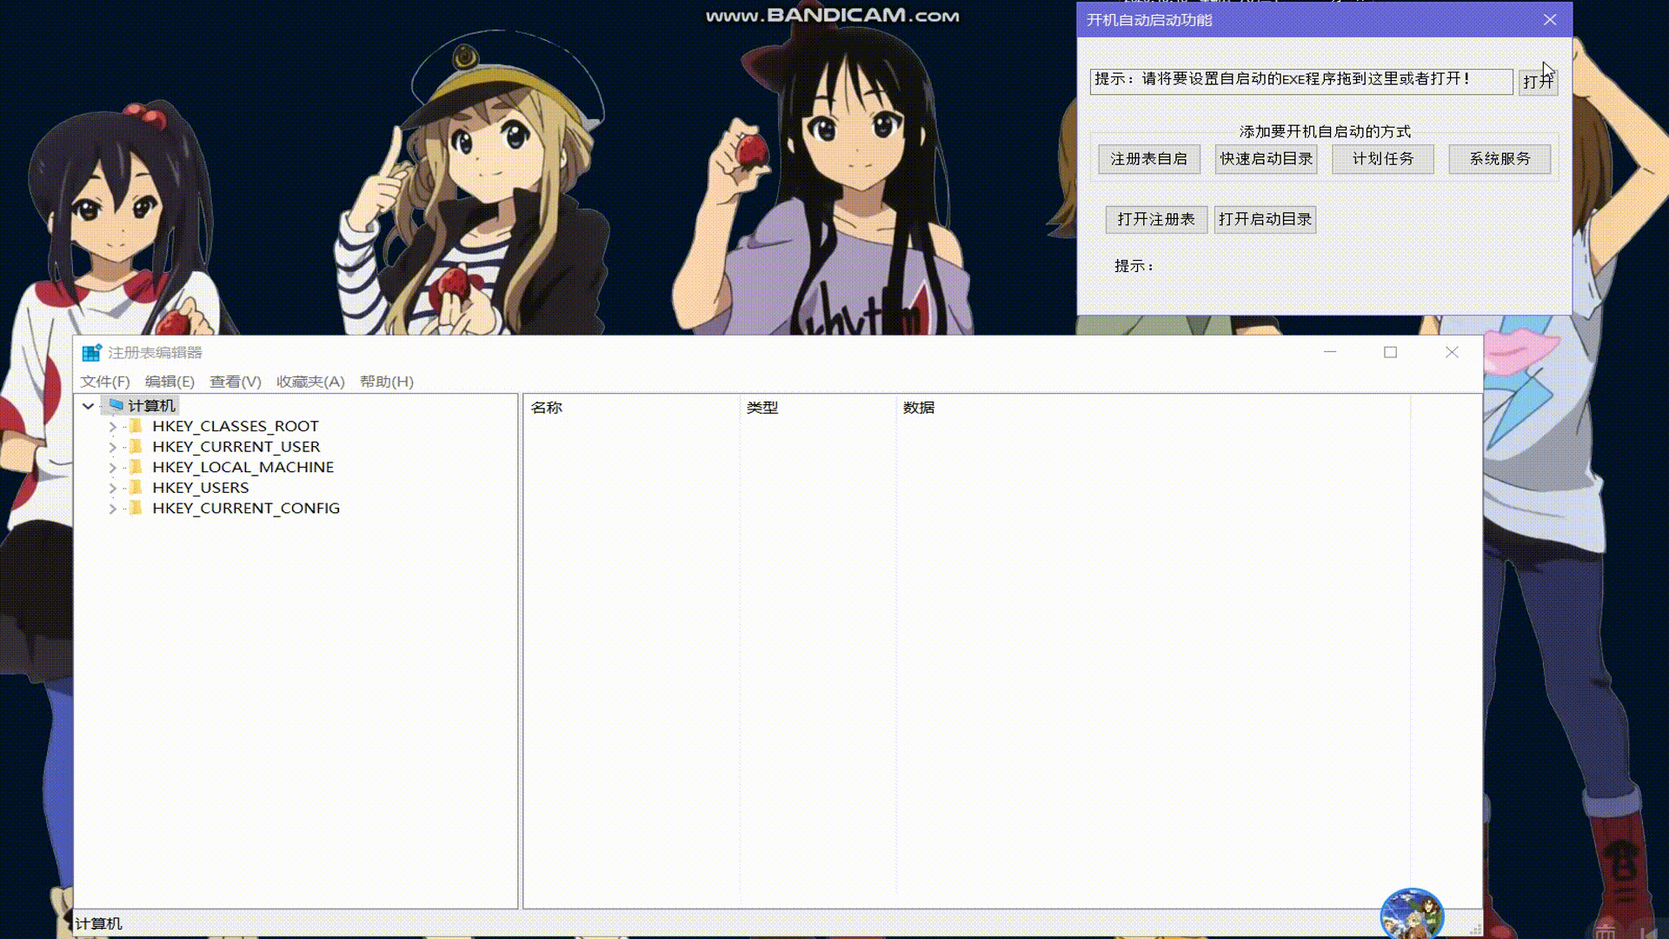
Task: Click the 类型 column header
Action: point(818,408)
